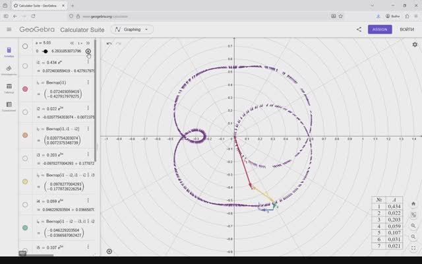Image resolution: width=422 pixels, height=264 pixels.
Task: Zoom out on the graph
Action: (x=413, y=237)
